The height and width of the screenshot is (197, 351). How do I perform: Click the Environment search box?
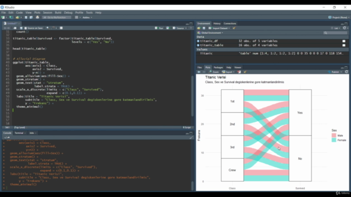[x=335, y=33]
